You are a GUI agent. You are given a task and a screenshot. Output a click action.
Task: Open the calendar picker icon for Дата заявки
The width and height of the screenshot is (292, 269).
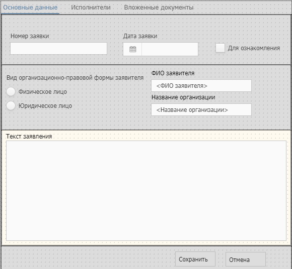(132, 49)
